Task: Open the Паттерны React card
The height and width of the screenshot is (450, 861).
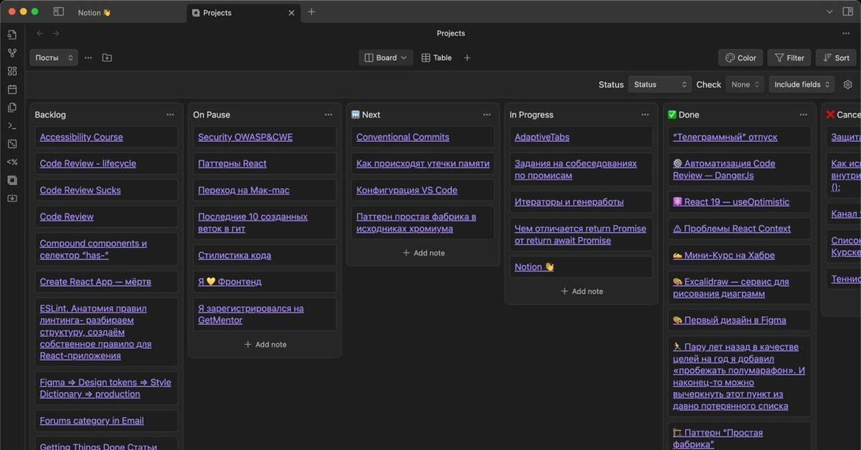Action: tap(232, 163)
